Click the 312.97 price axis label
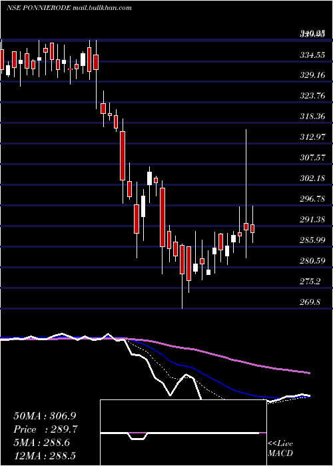Viewport: 333px width, 466px height. (312, 137)
